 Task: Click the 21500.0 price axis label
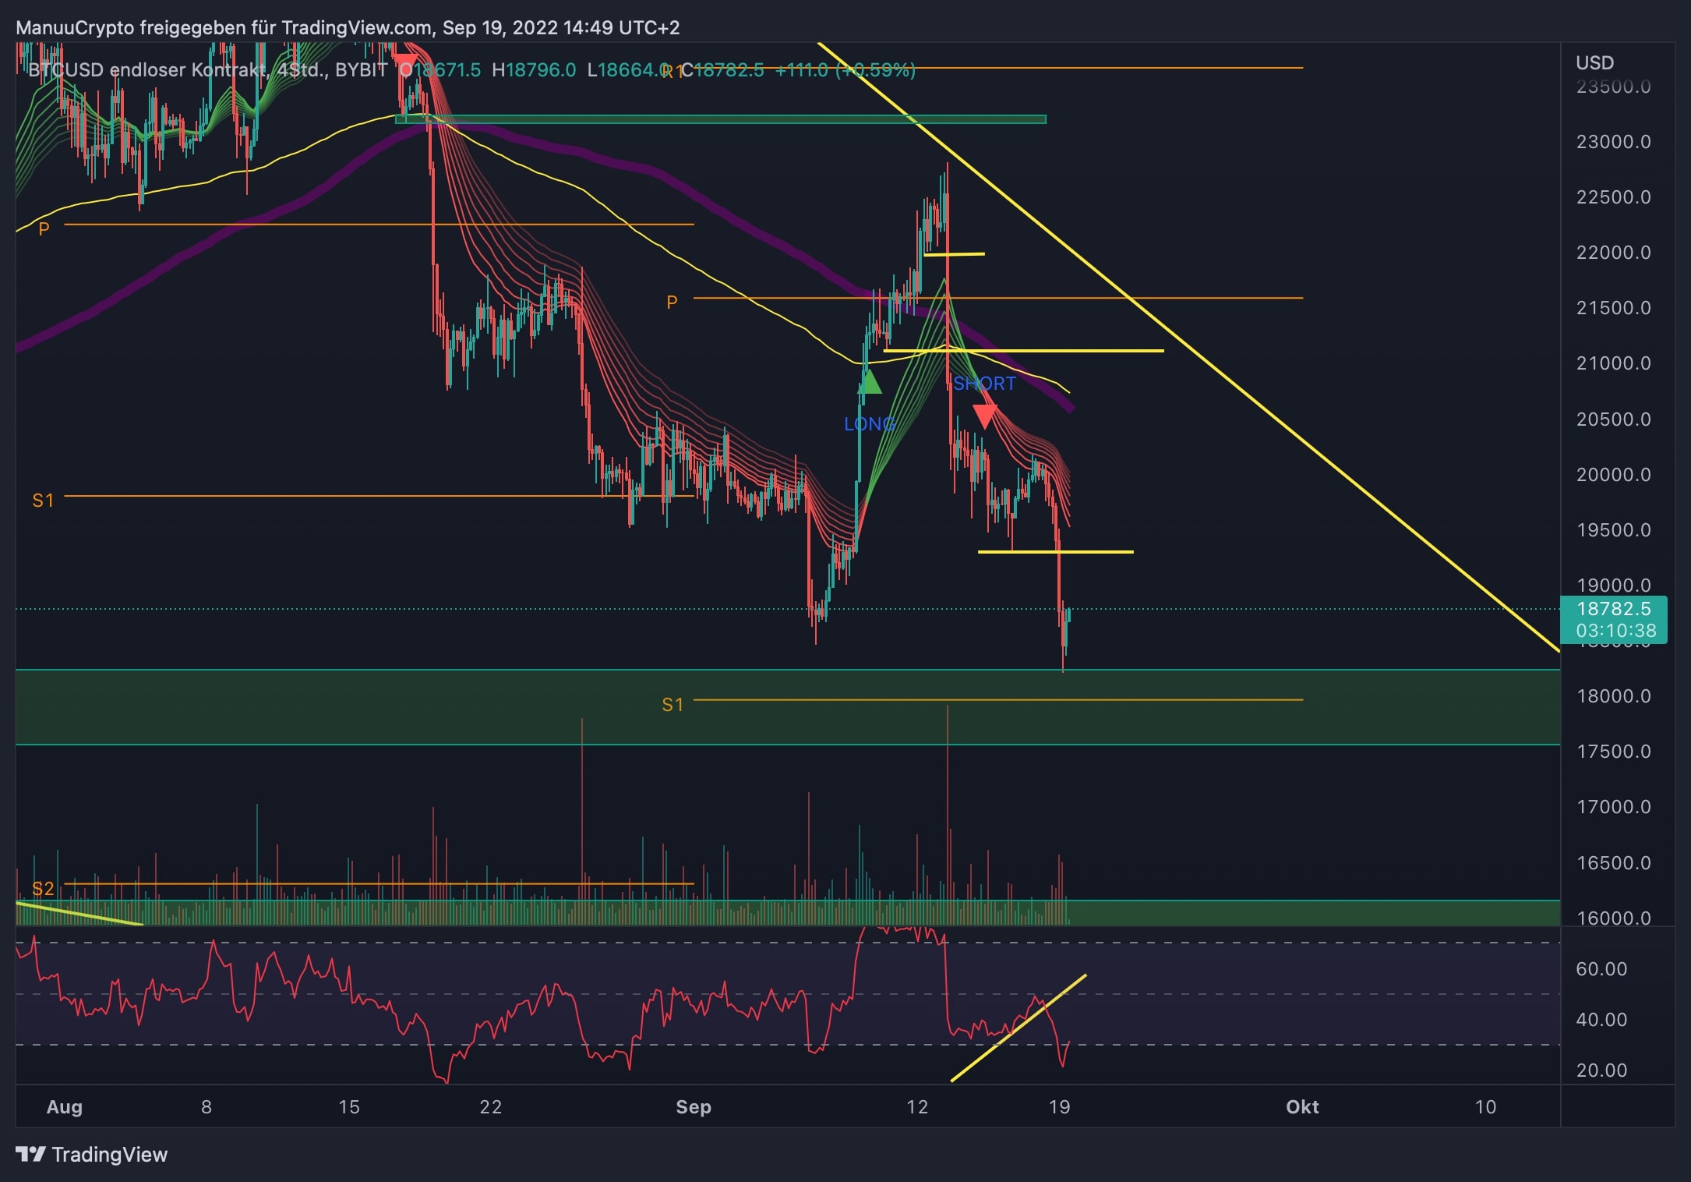pos(1613,308)
